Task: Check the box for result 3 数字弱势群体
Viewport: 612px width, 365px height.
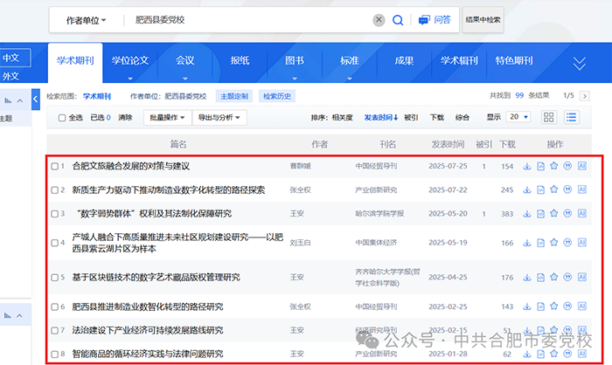Action: point(54,214)
